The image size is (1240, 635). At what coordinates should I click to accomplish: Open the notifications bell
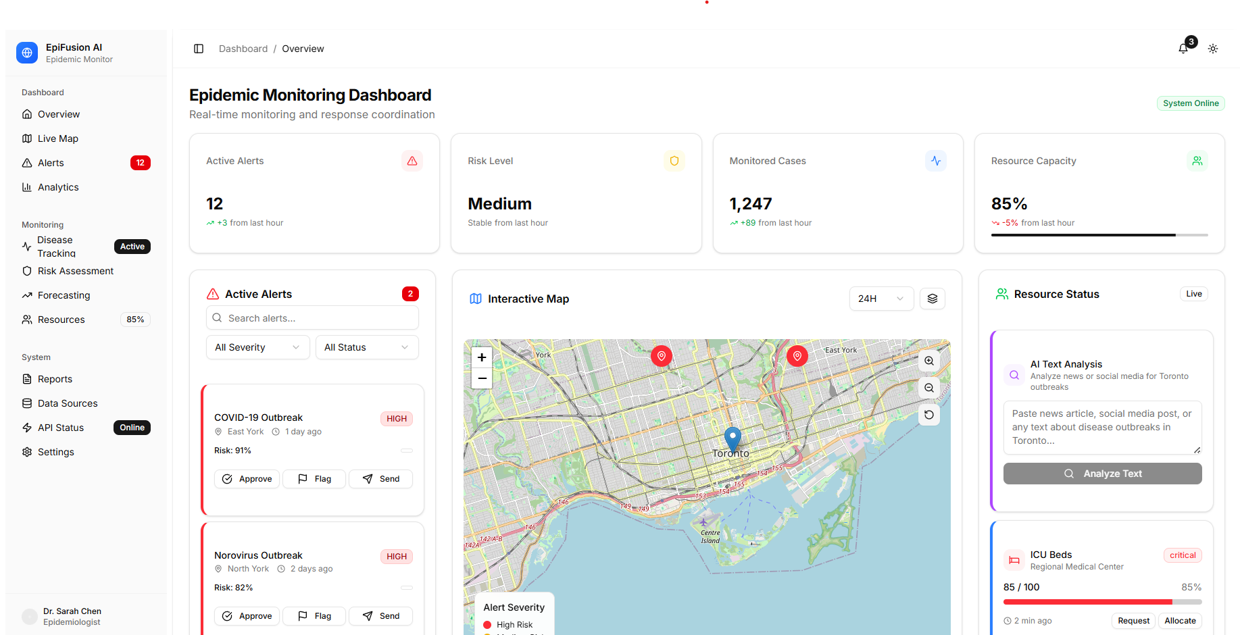click(1183, 49)
